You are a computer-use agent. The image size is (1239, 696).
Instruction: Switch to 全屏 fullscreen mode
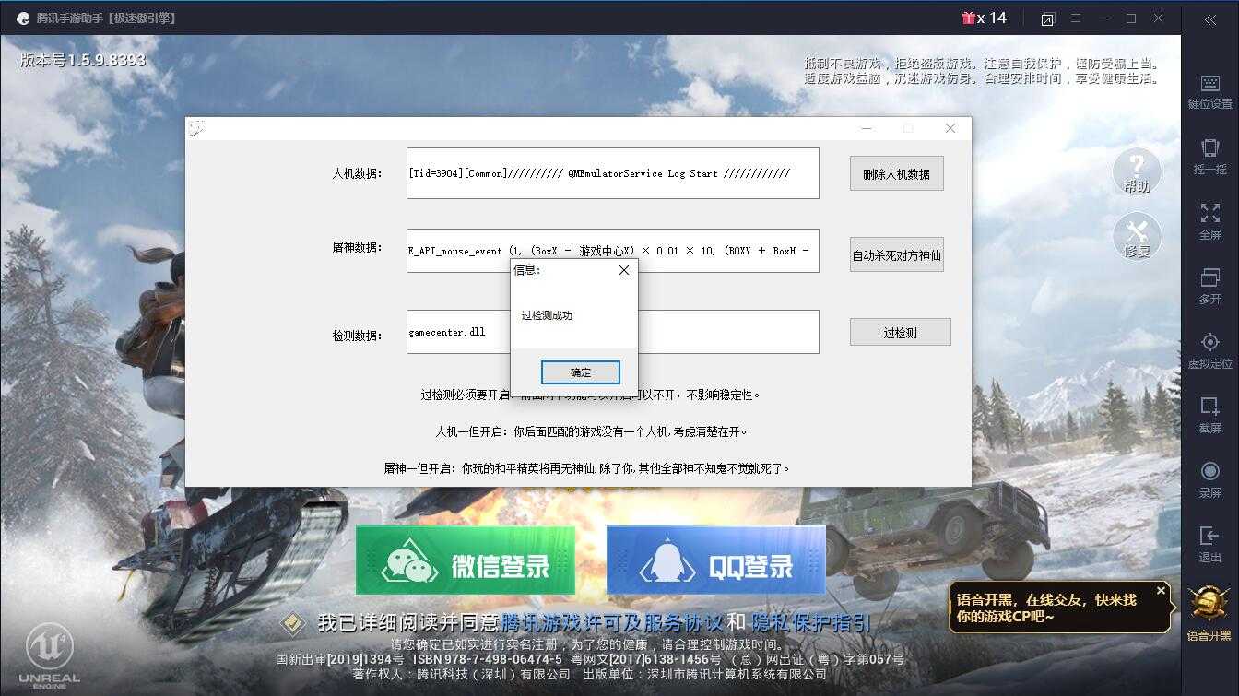point(1209,221)
